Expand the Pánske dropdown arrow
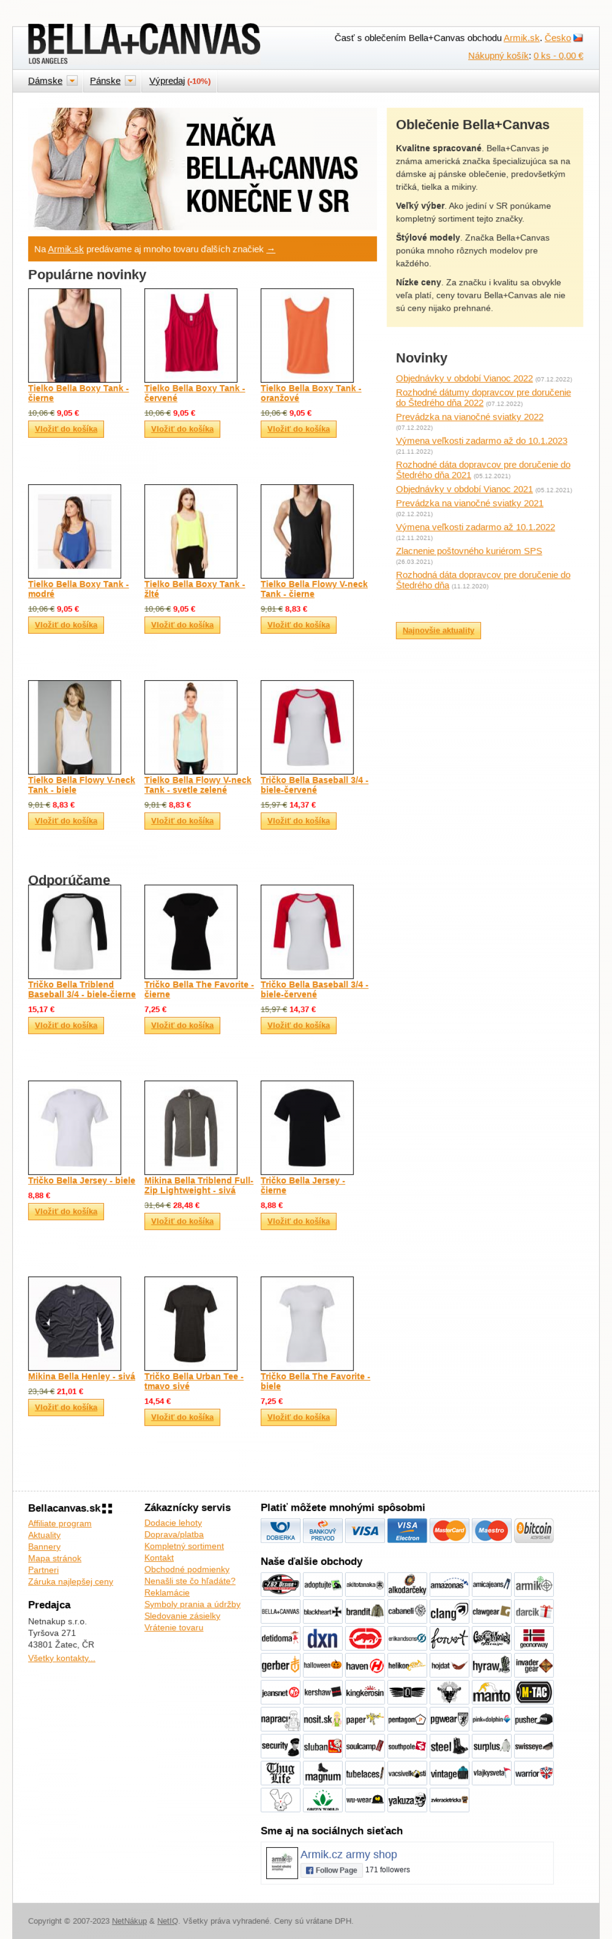Screen dimensions: 612x1939 130,81
